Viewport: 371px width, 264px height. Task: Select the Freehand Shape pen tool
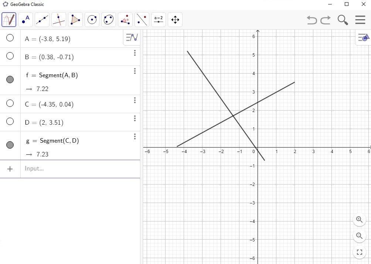[x=9, y=20]
